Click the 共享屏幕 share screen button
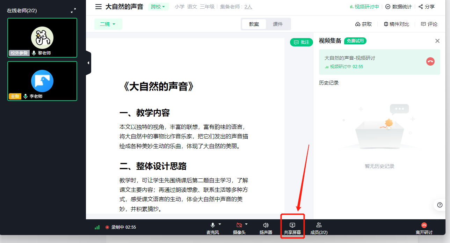The width and height of the screenshot is (450, 243). pyautogui.click(x=292, y=228)
